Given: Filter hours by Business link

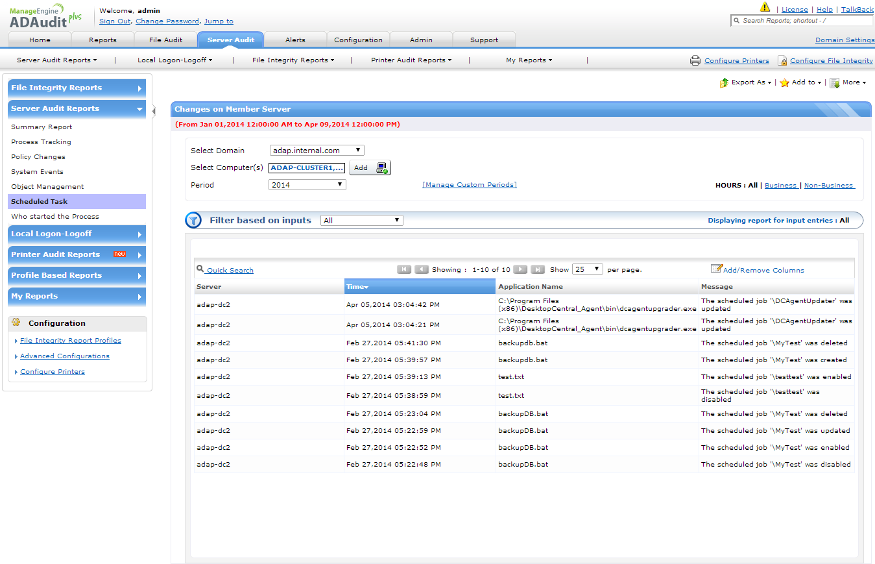Looking at the screenshot, I should point(780,186).
